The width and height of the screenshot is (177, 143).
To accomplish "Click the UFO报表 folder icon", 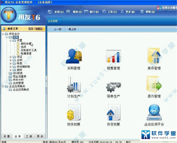I will coord(10,73).
